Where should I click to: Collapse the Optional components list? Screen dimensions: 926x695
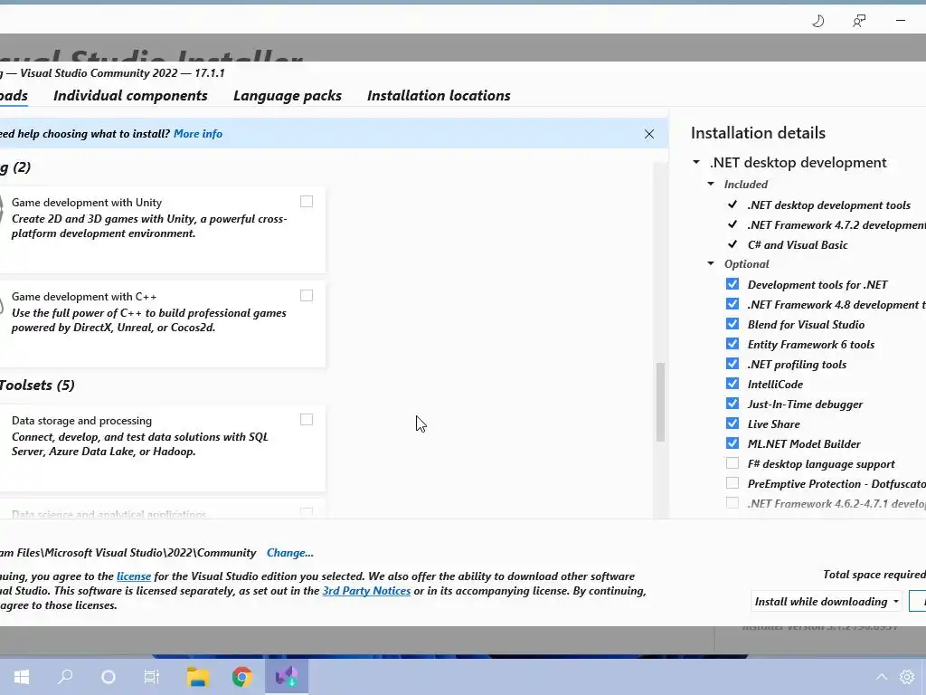(x=711, y=263)
